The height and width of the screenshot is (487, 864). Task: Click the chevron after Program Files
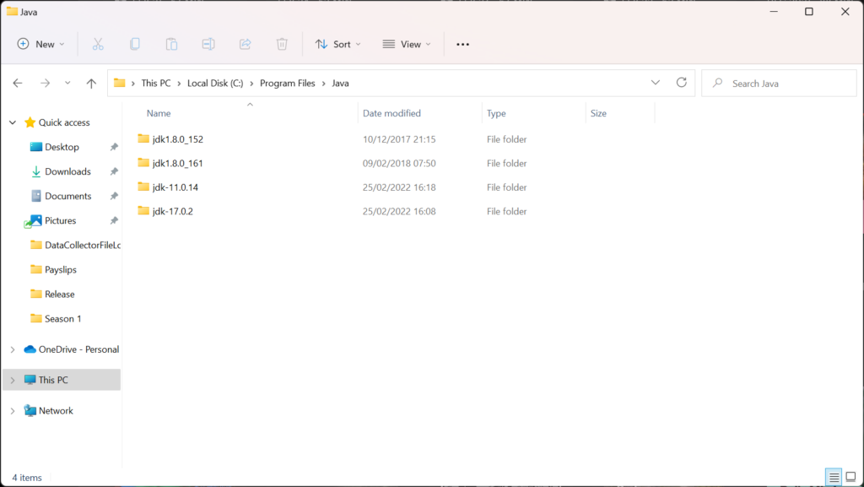324,84
